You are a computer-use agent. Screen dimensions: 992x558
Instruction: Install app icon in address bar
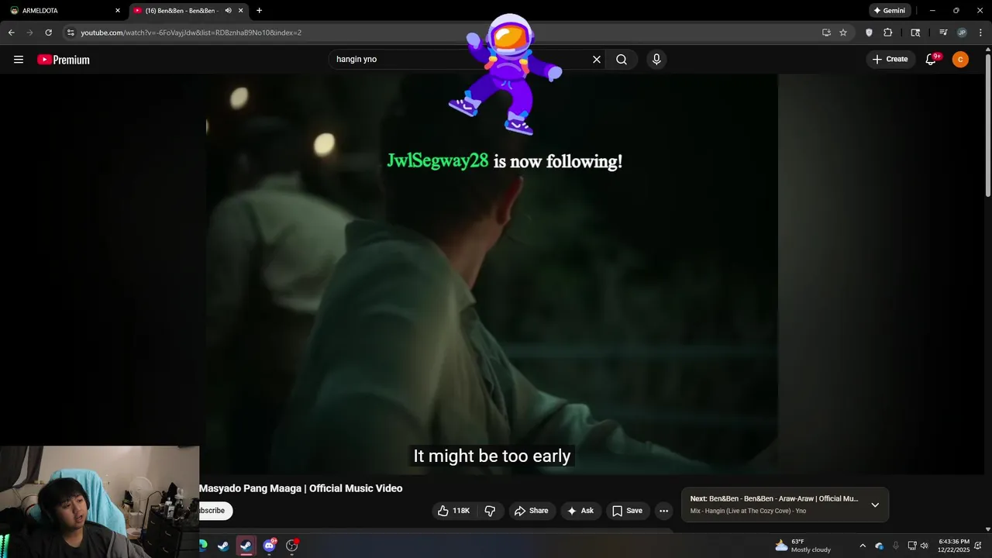click(x=826, y=33)
